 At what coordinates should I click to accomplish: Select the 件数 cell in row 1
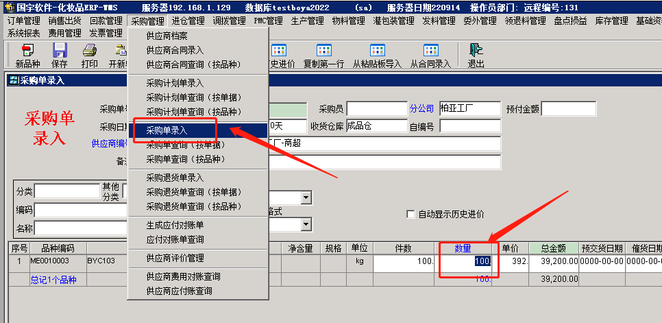403,261
